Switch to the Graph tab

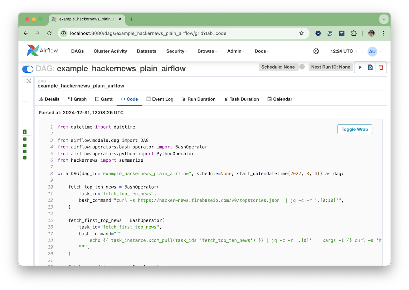click(x=77, y=99)
